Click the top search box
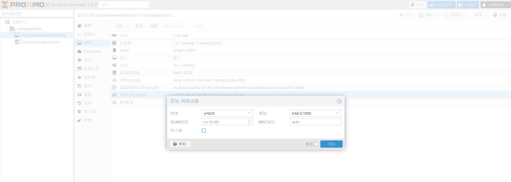511x182 pixels. (x=123, y=5)
